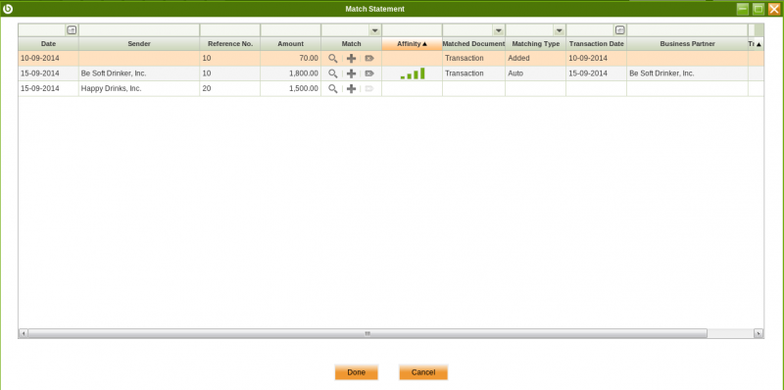This screenshot has height=390, width=784.
Task: Add transaction for Happy Drinks 1,500.00 row
Action: pyautogui.click(x=352, y=88)
